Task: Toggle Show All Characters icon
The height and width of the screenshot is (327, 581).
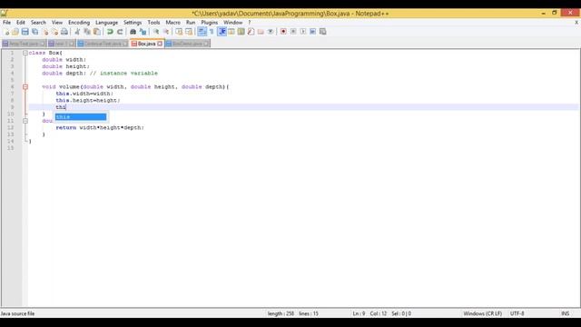Action: (x=212, y=32)
